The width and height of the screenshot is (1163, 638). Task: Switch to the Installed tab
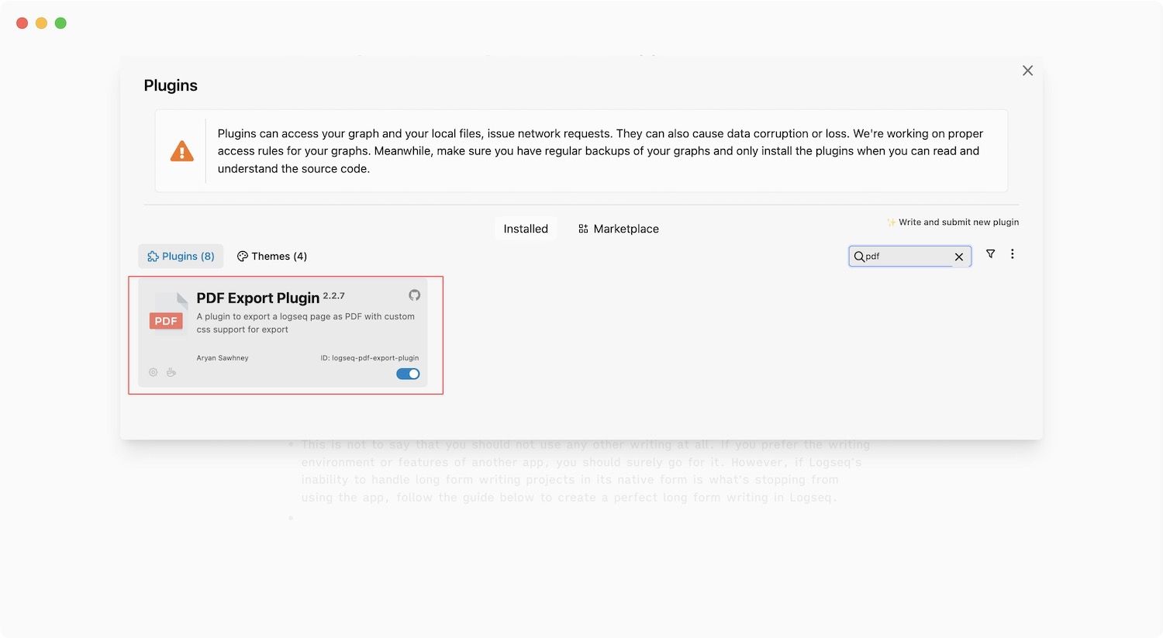[526, 229]
